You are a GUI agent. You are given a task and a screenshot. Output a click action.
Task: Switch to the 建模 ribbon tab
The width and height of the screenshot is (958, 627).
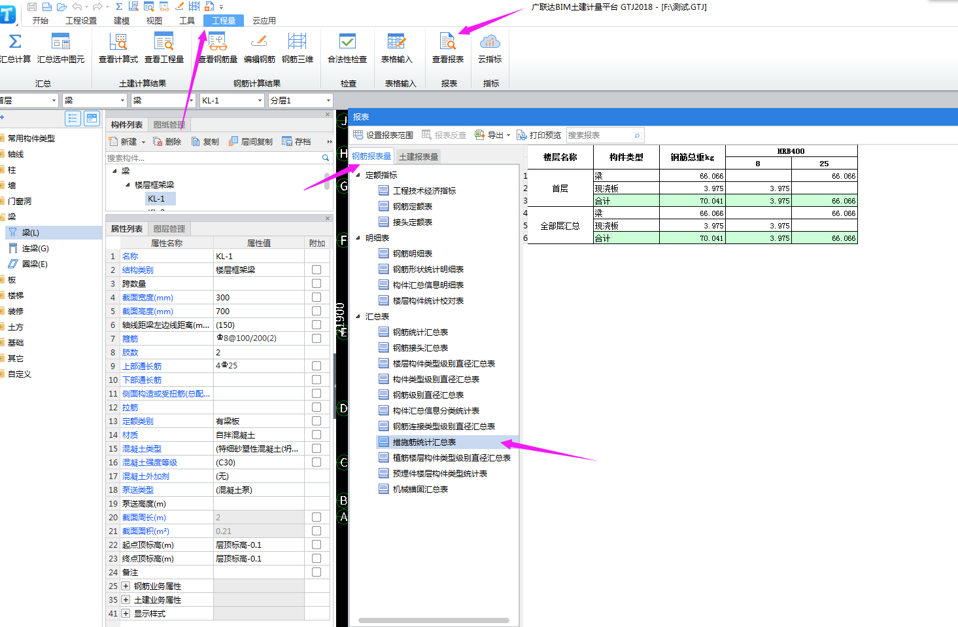coord(122,20)
